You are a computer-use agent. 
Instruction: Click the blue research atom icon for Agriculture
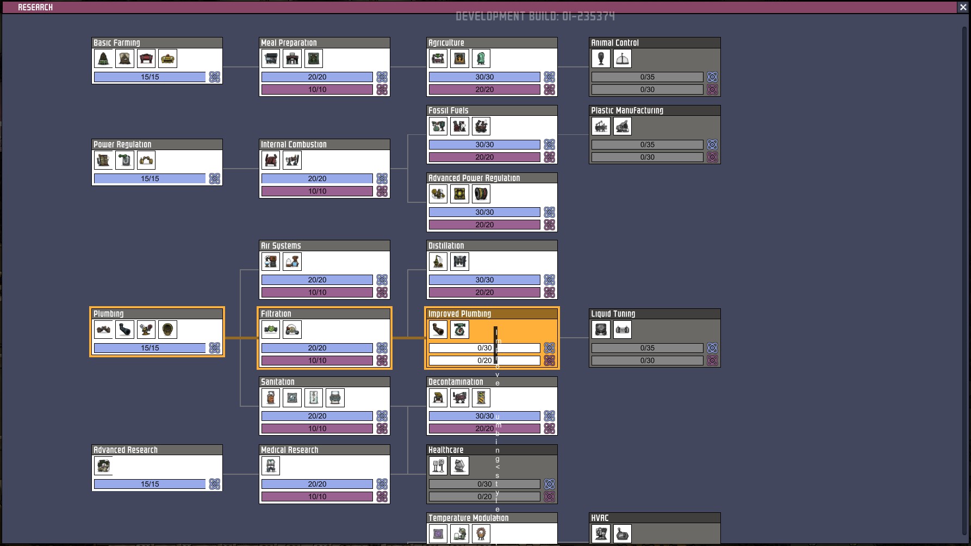(550, 77)
